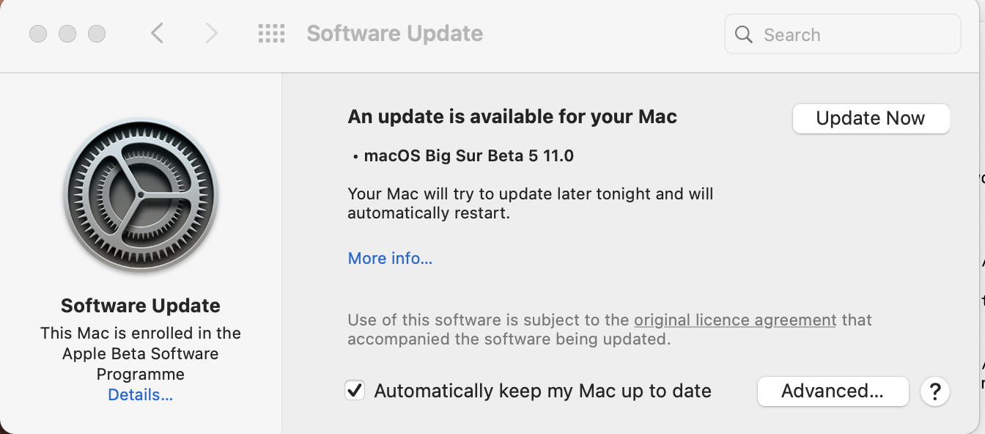Go forward with the right chevron

[212, 33]
